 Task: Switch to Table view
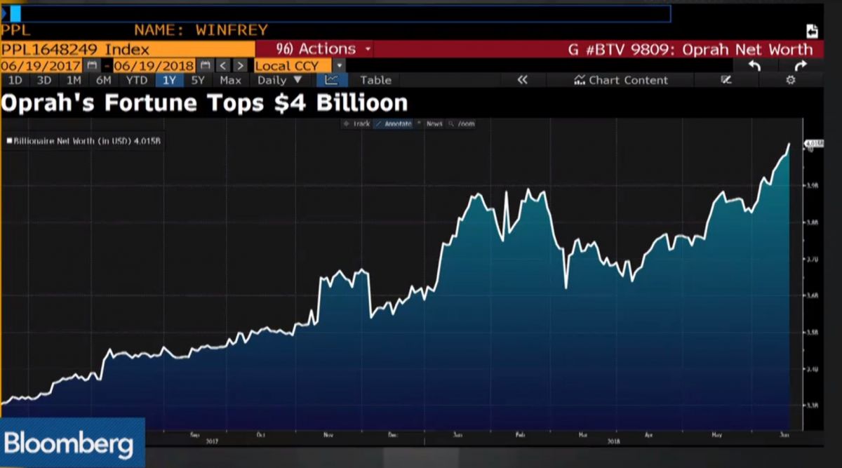coord(375,80)
